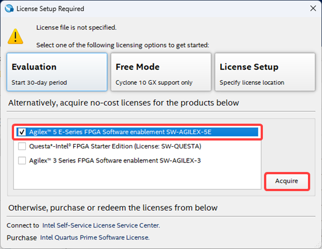
Task: Uncheck the Agilex 5 E-Series license checkbox
Action: tap(22, 132)
